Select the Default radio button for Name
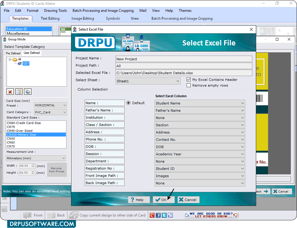Viewport: 297px width, 228px height. (129, 103)
